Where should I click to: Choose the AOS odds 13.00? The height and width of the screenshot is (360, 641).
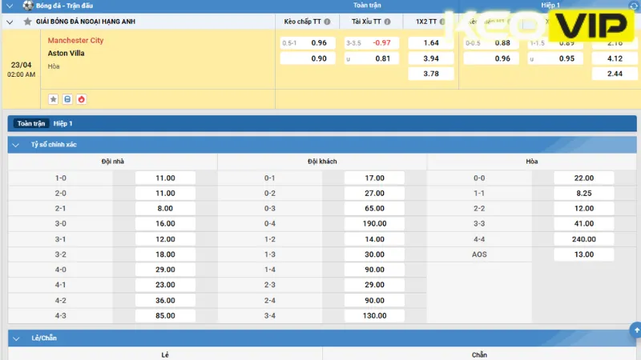coord(583,254)
